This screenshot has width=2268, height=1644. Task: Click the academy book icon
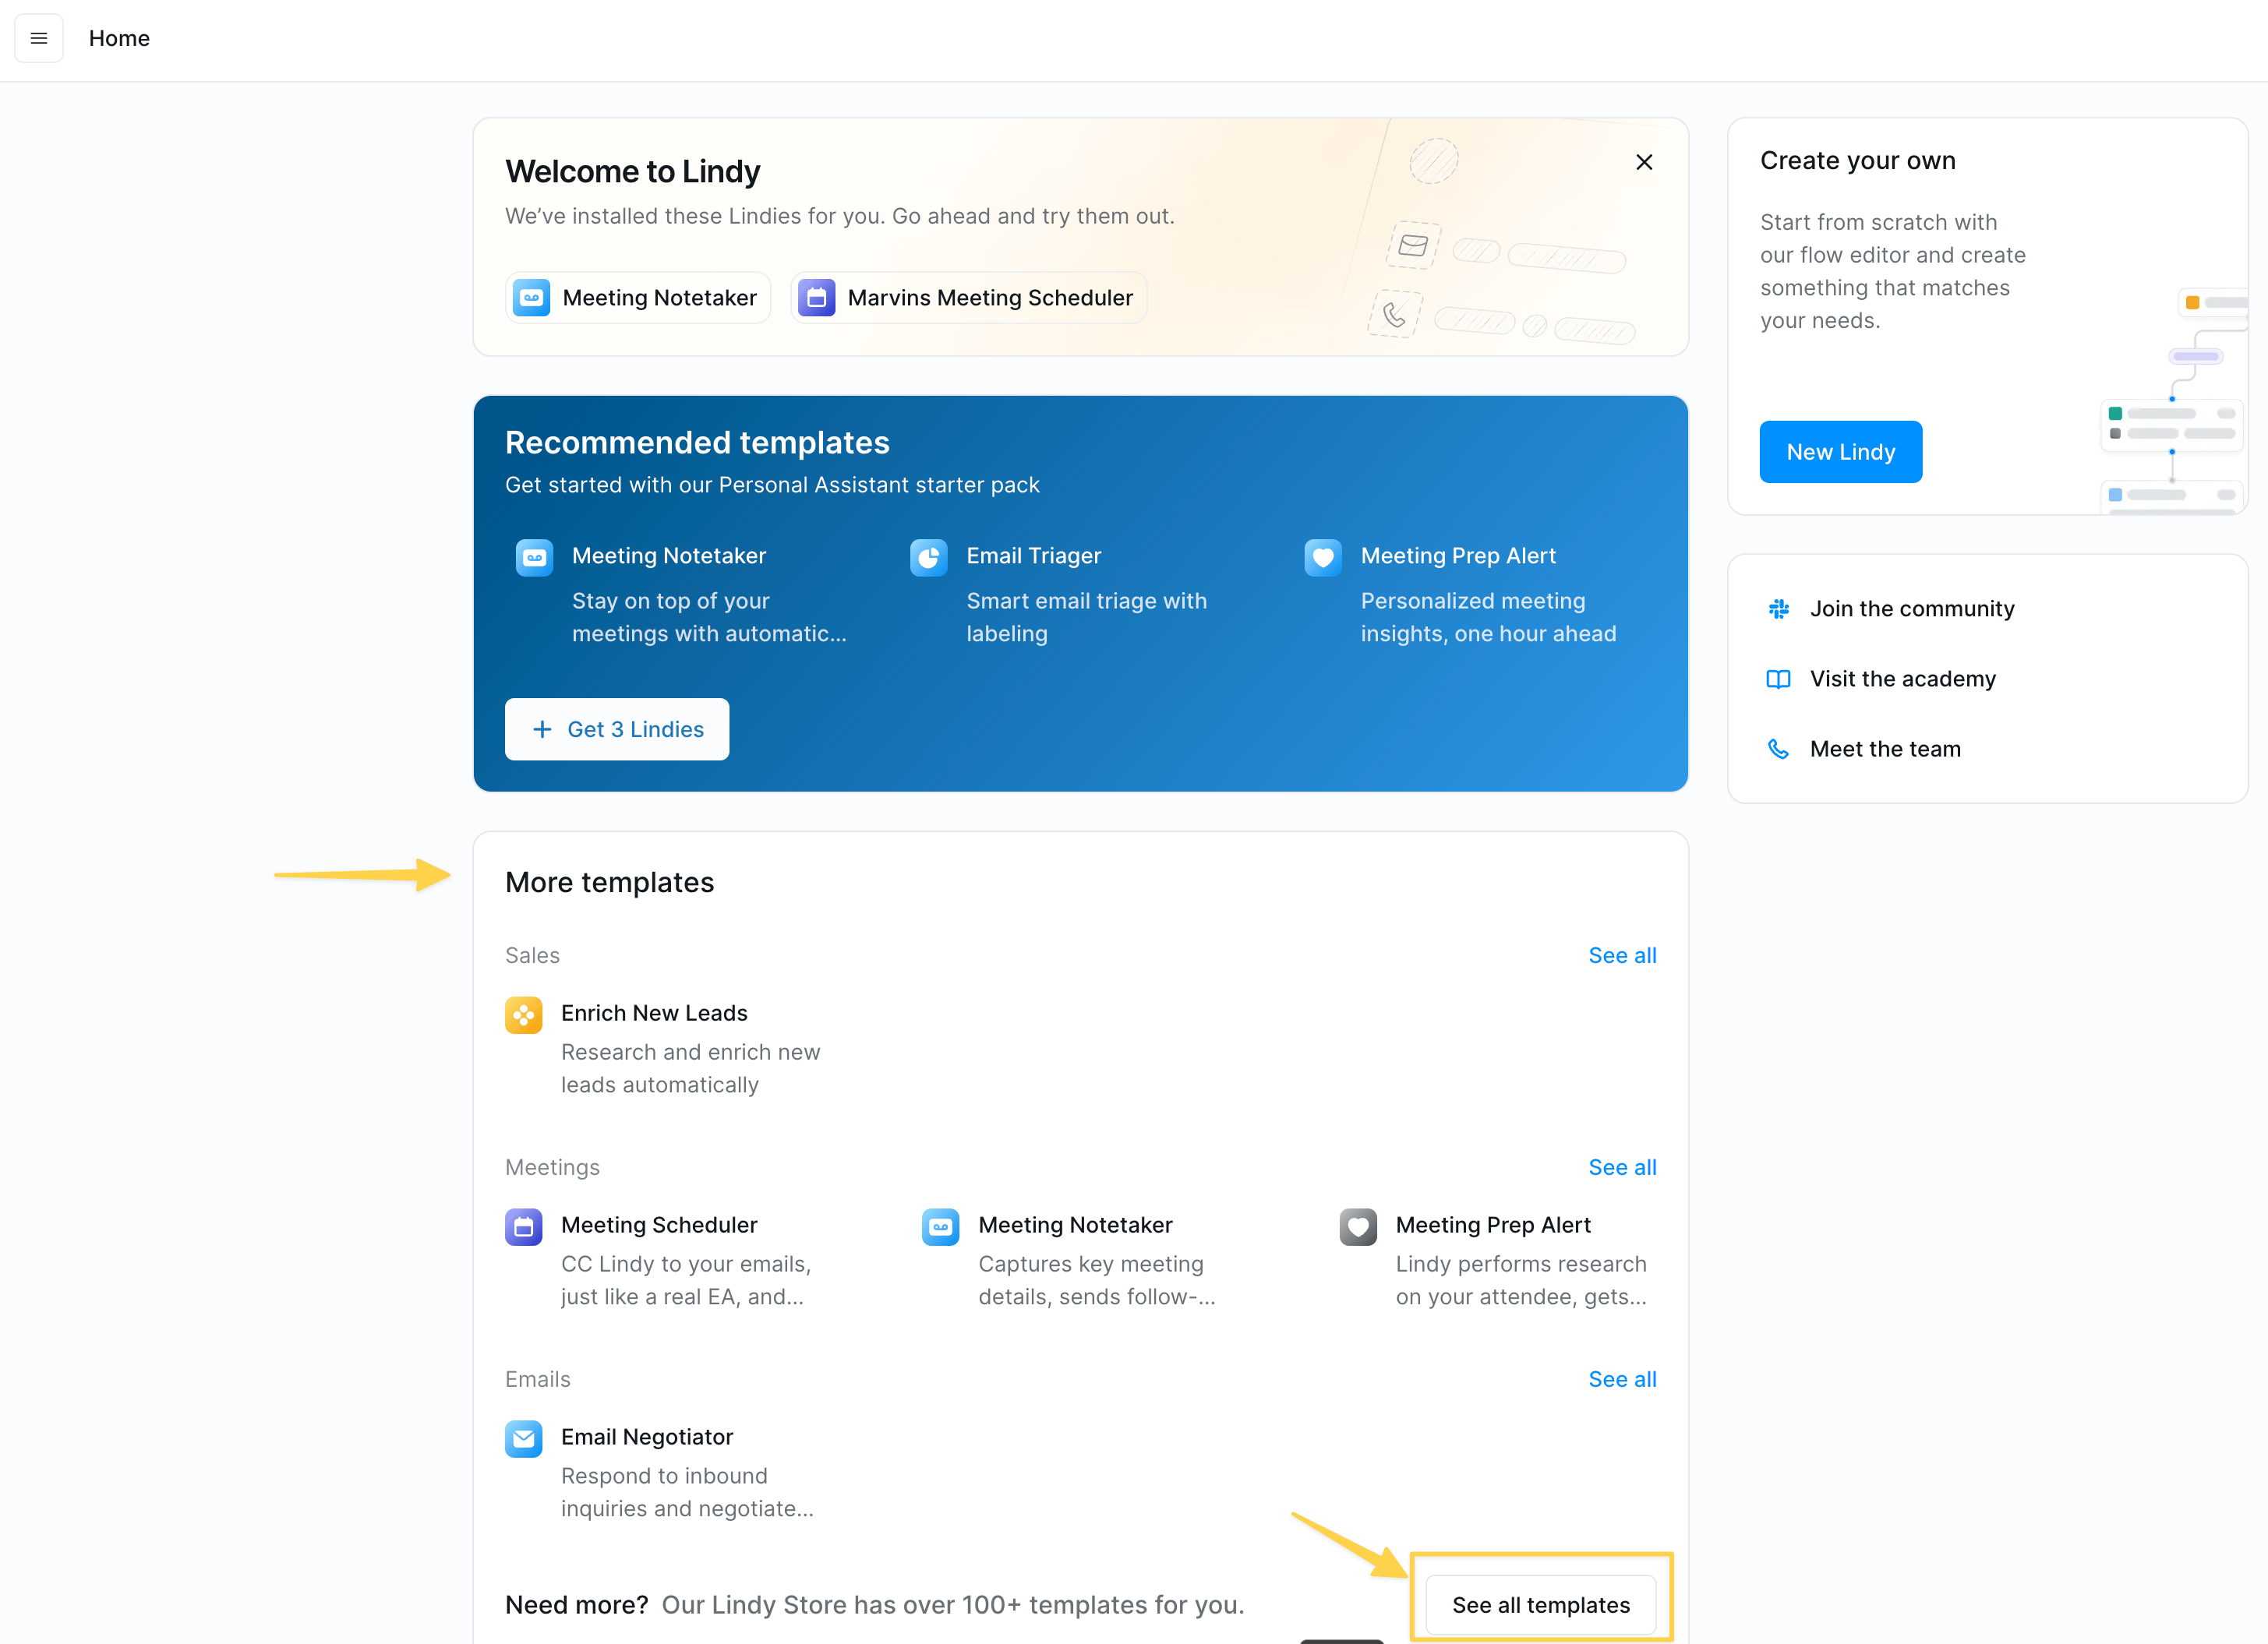pyautogui.click(x=1778, y=679)
